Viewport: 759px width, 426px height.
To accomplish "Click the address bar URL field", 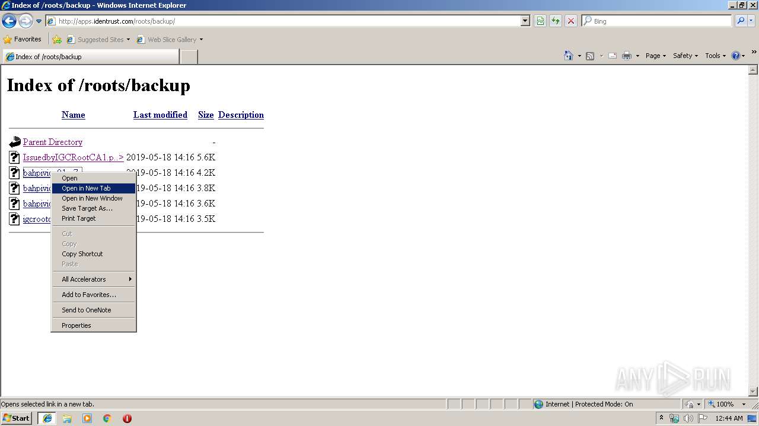I will (283, 21).
